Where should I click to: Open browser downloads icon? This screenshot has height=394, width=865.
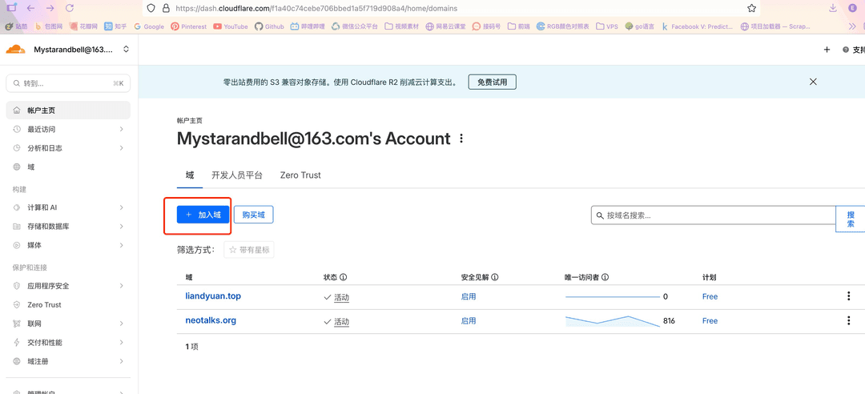coord(833,8)
